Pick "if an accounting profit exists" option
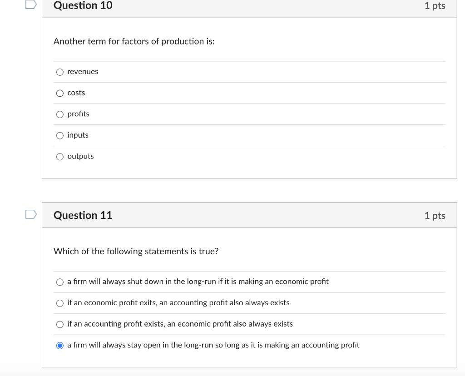Viewport: 465px width, 376px height. (60, 324)
